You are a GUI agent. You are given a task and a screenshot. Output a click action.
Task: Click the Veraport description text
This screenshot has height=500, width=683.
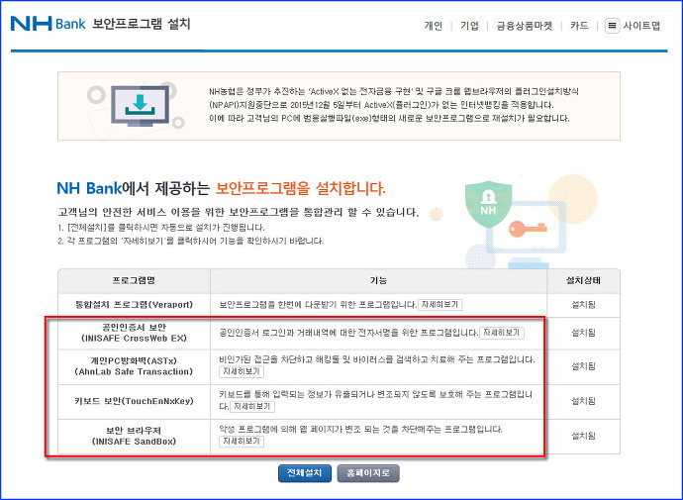[x=318, y=304]
